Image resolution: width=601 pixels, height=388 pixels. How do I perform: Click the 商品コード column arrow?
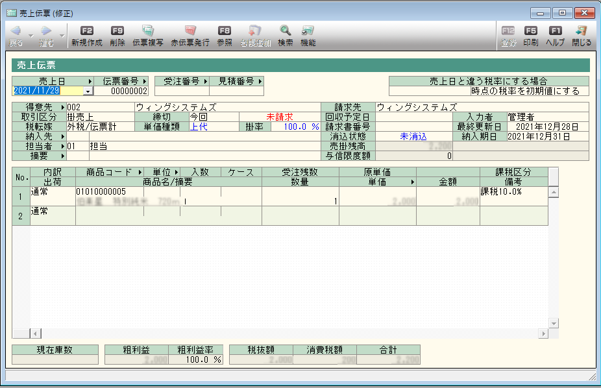[x=140, y=173]
